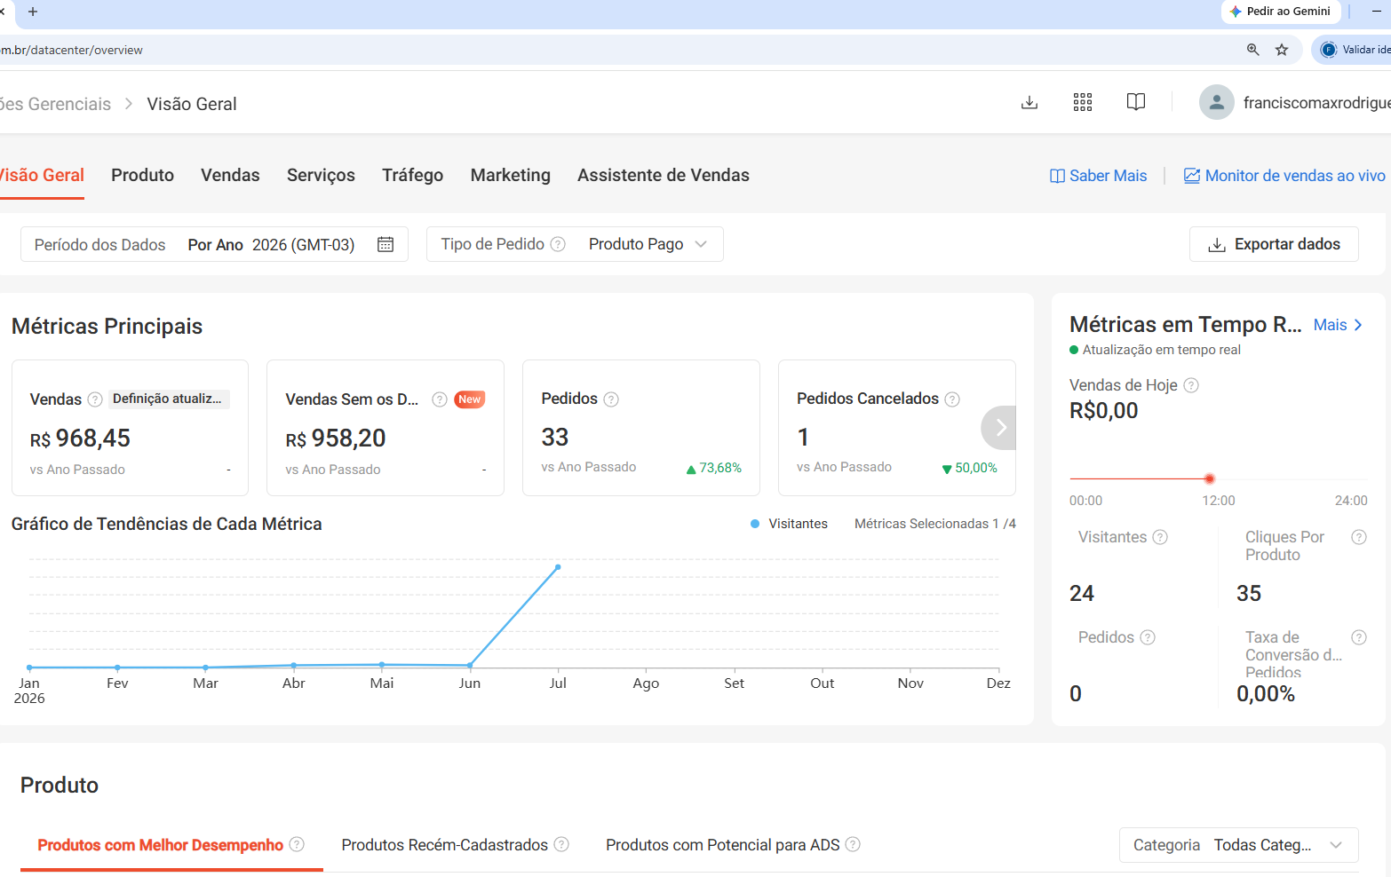Open the Saber Mais link
This screenshot has height=877, width=1391.
[1099, 176]
